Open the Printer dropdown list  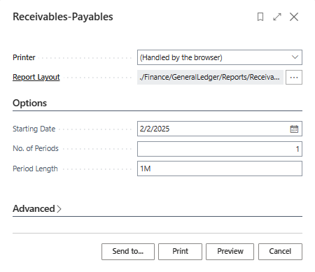tap(220, 57)
